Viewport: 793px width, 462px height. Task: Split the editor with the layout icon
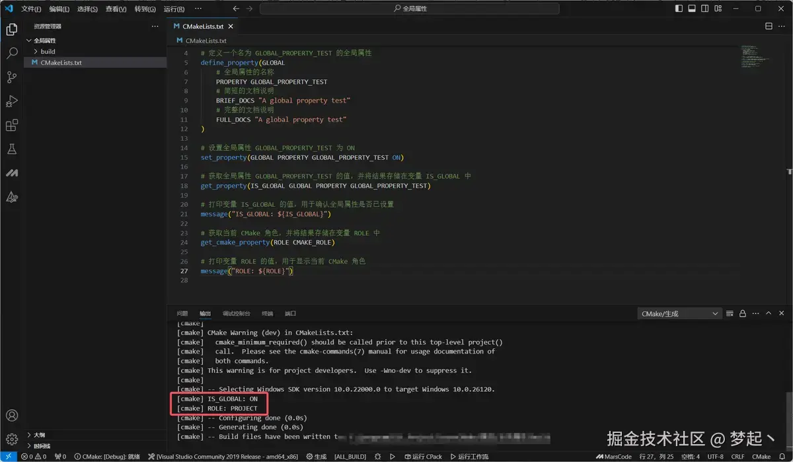769,26
